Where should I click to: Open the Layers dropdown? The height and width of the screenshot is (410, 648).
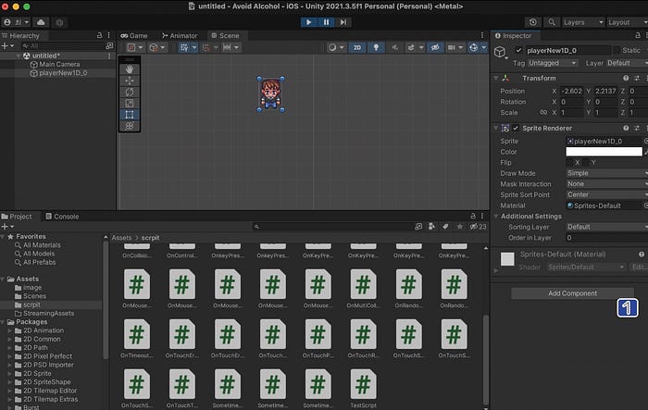click(x=582, y=22)
